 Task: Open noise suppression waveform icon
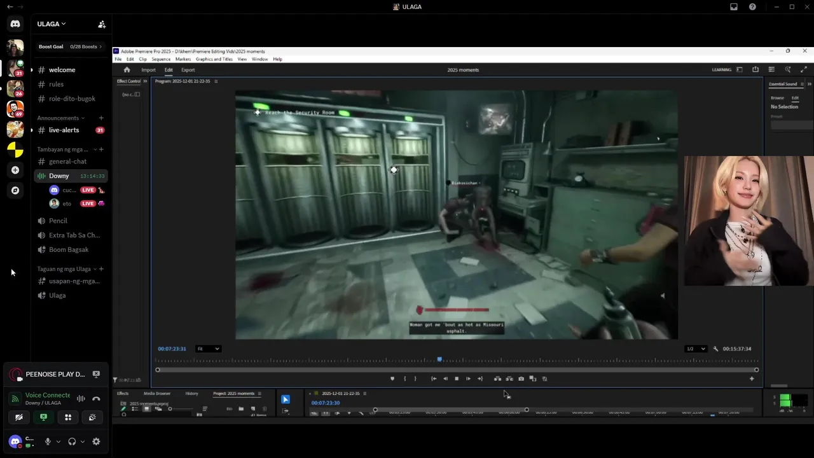[x=81, y=399]
